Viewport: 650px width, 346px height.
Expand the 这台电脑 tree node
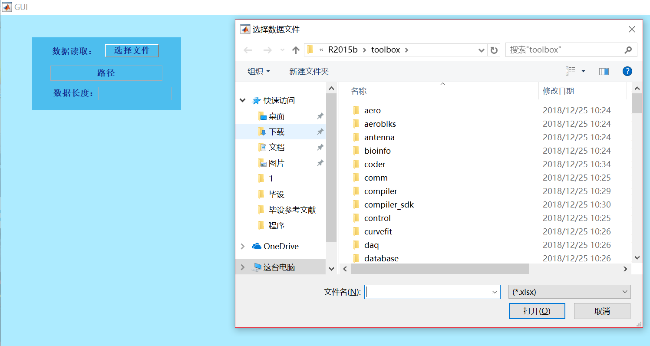click(x=243, y=267)
